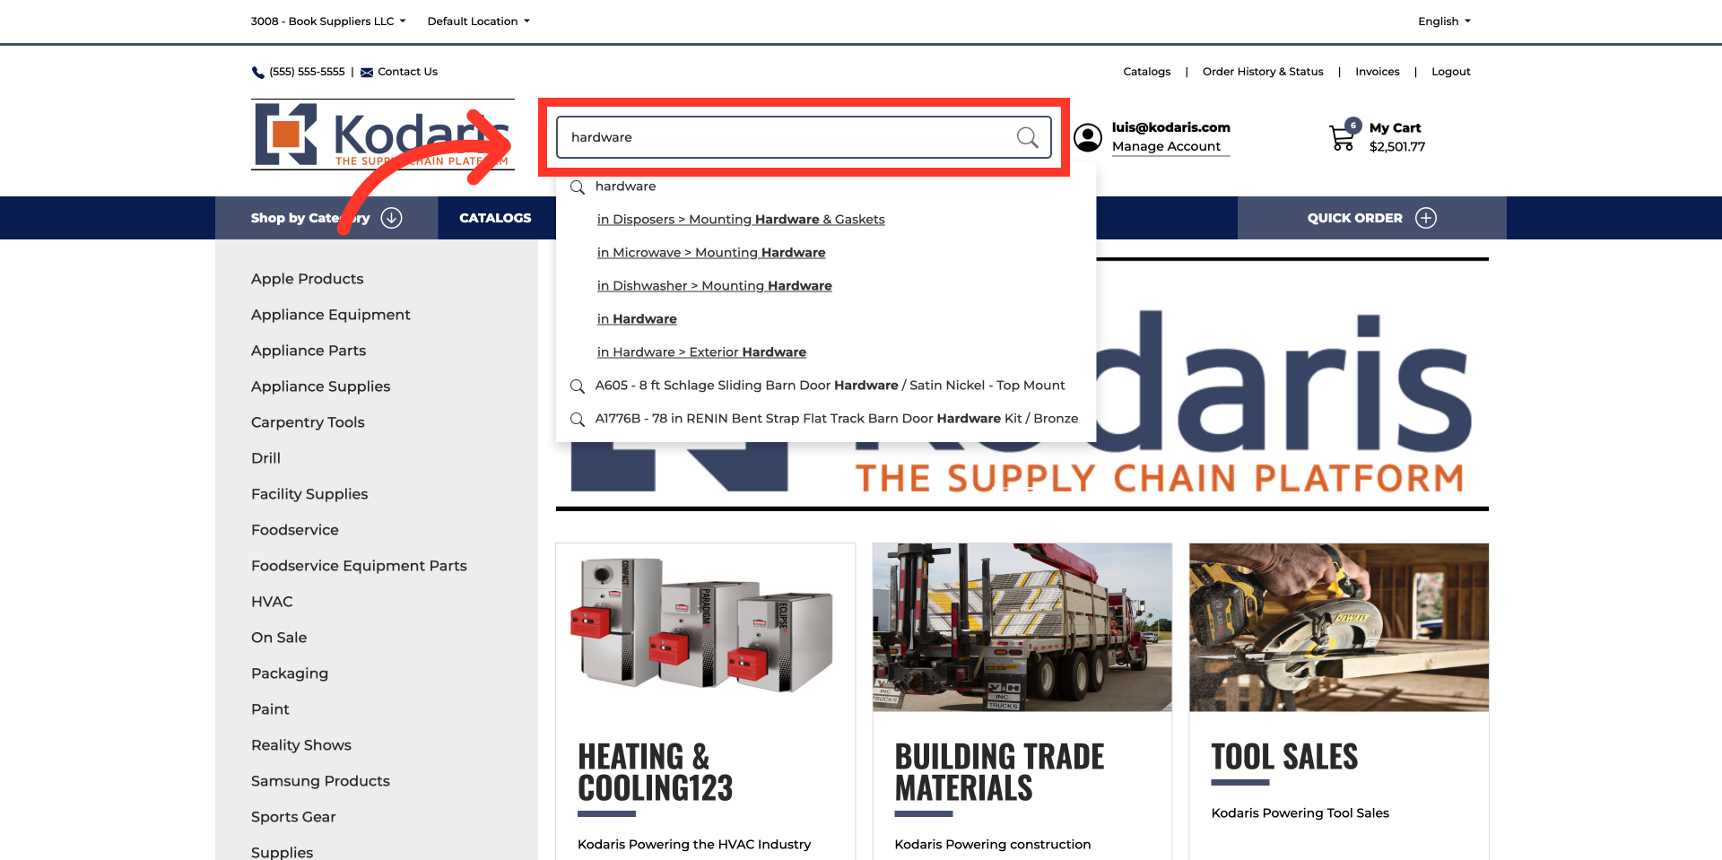1722x860 pixels.
Task: Open Carpentry Tools category
Action: (308, 422)
